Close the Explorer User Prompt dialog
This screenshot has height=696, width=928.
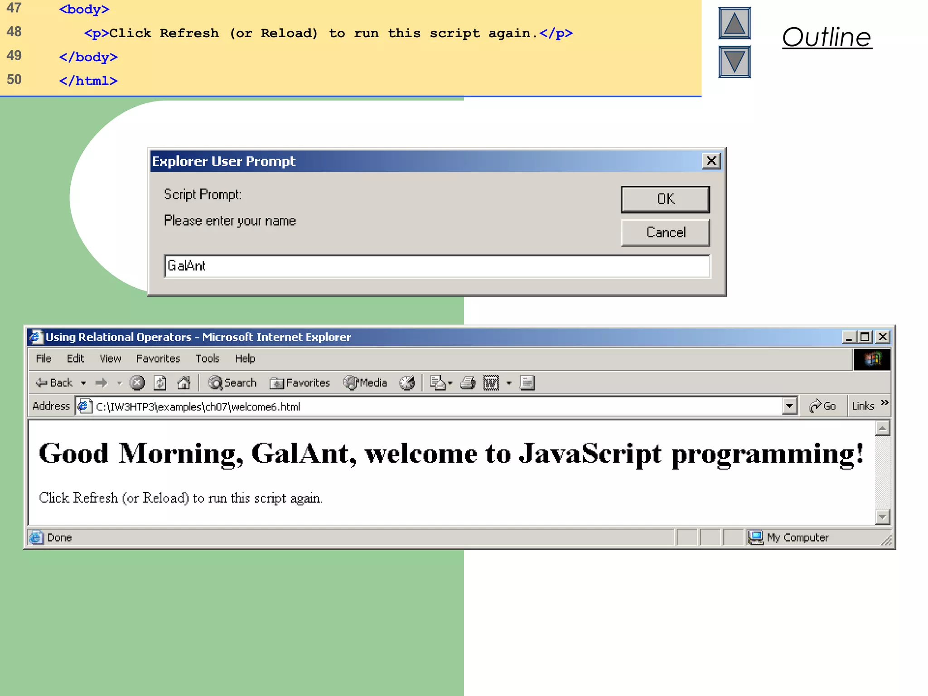(711, 161)
